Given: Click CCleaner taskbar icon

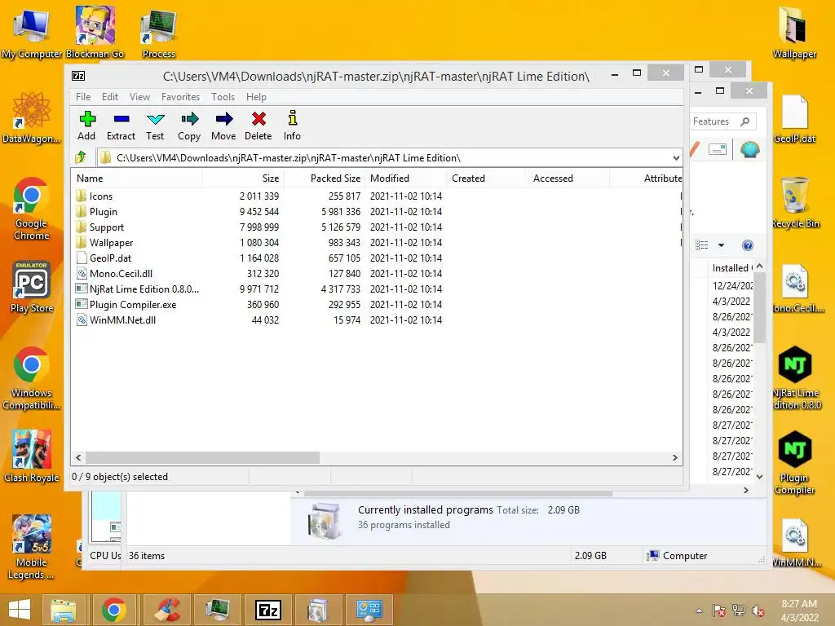Looking at the screenshot, I should (166, 610).
